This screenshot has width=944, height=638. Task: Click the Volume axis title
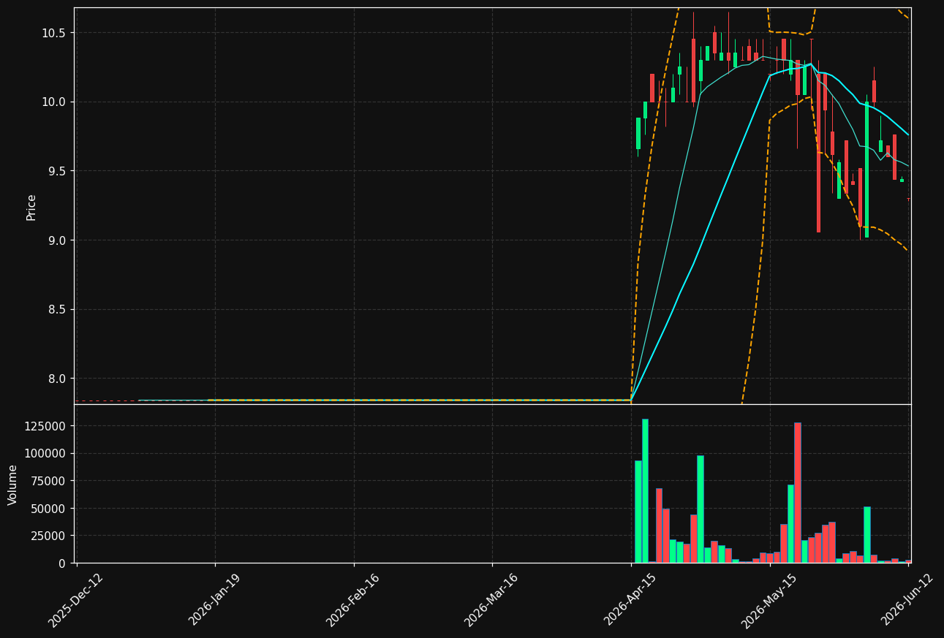(13, 485)
